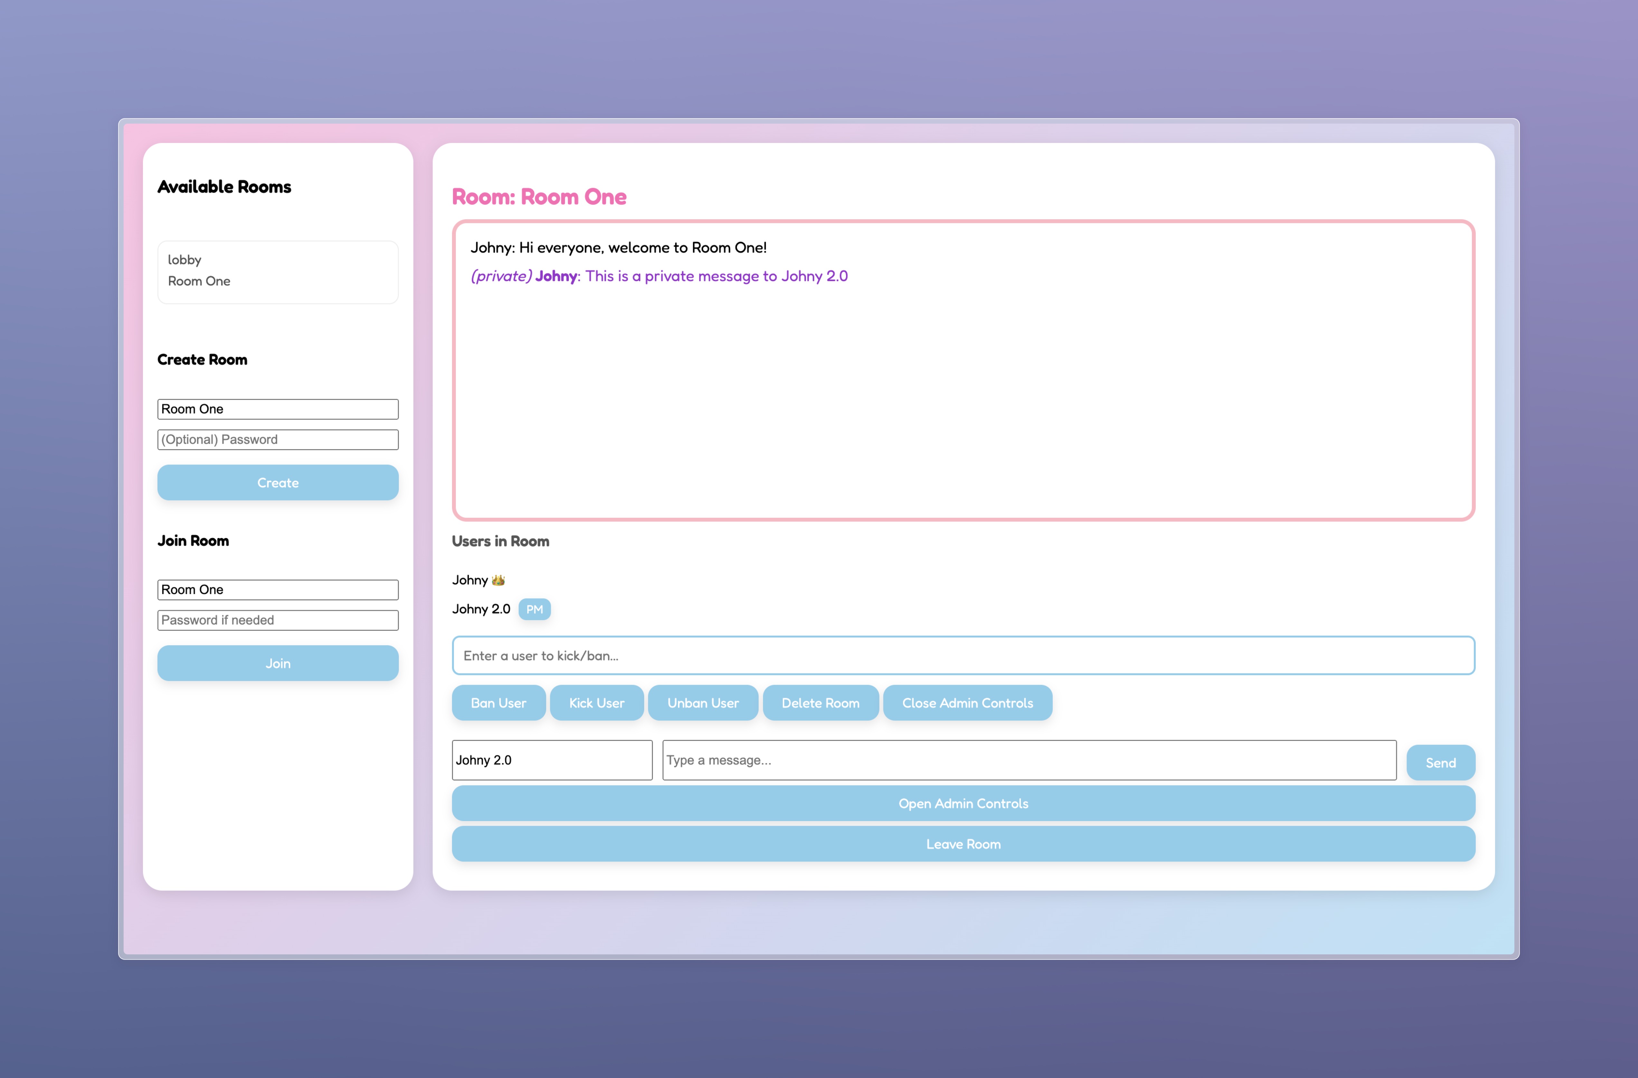Click the crown icon beside Johny

pyautogui.click(x=498, y=580)
